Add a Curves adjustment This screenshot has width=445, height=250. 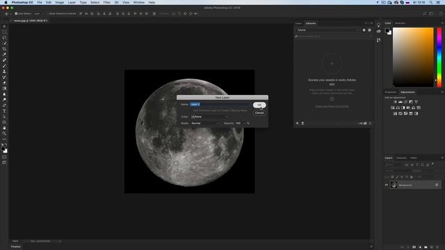405,102
